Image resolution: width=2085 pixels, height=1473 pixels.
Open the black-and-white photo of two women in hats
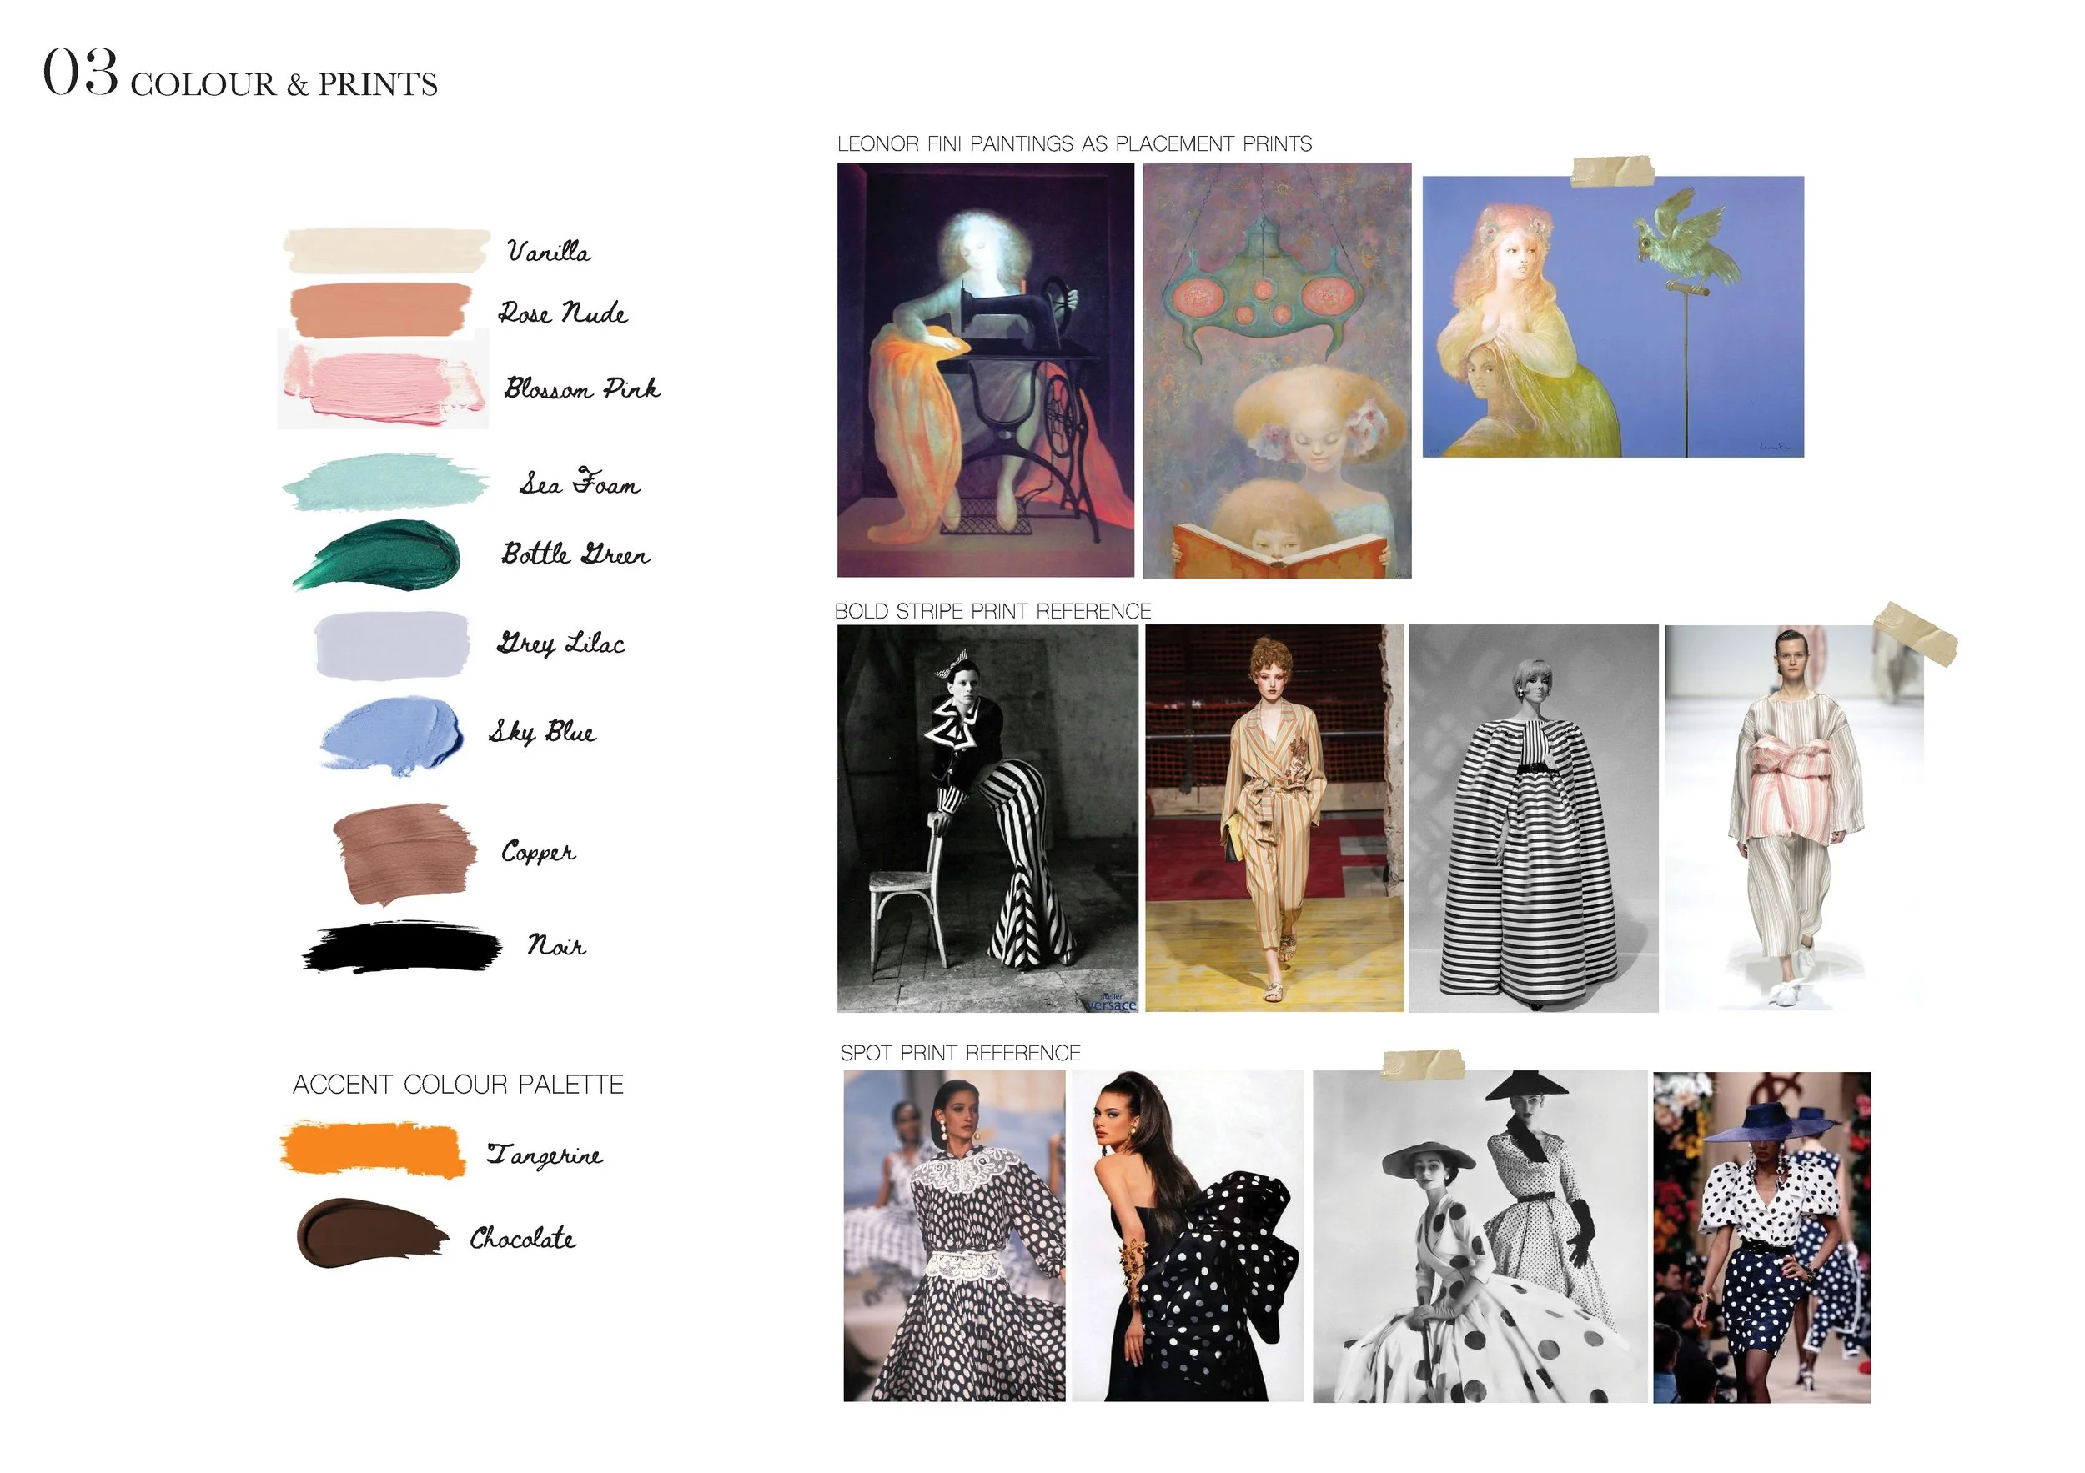click(1480, 1236)
